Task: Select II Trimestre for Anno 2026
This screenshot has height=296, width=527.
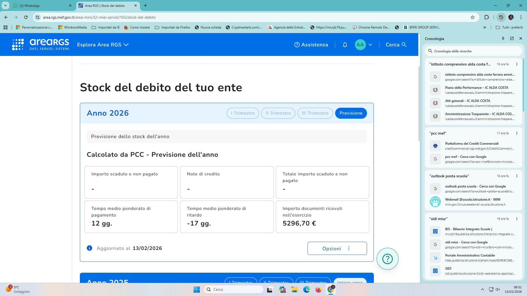Action: pyautogui.click(x=278, y=113)
